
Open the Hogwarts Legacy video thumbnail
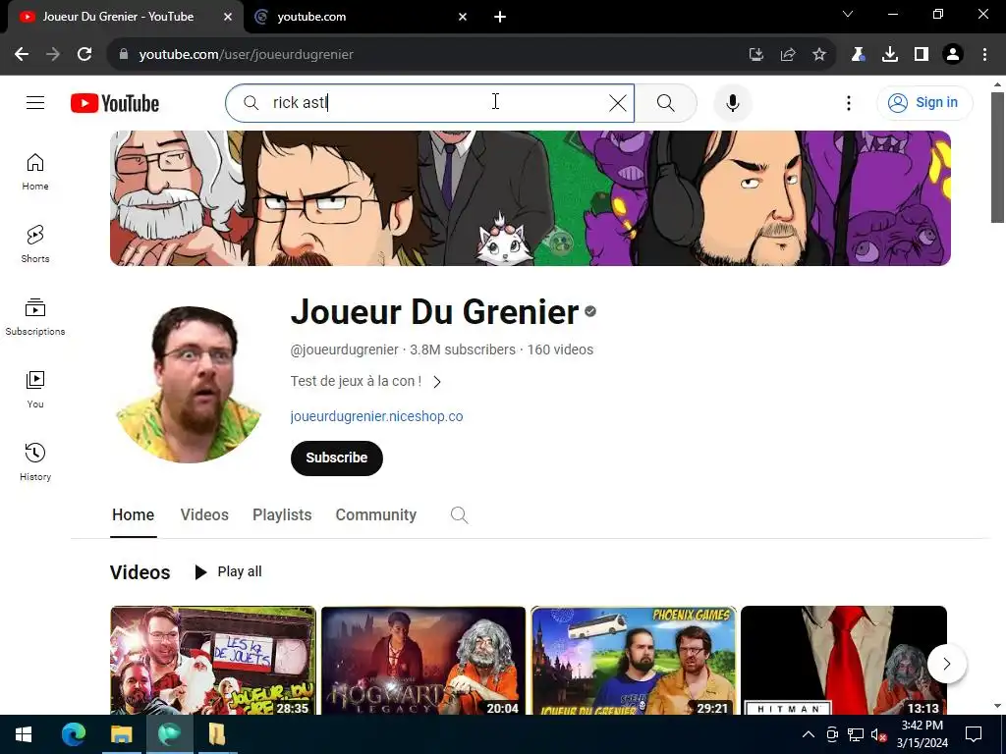422,661
